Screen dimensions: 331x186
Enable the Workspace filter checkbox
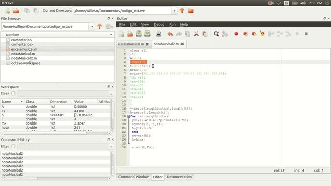13,94
